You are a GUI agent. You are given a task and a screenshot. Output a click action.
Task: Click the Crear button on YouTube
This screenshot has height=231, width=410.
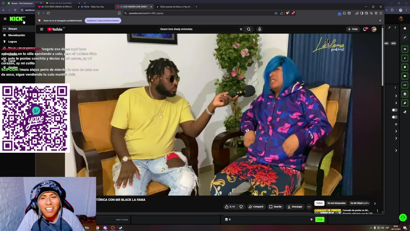353,29
